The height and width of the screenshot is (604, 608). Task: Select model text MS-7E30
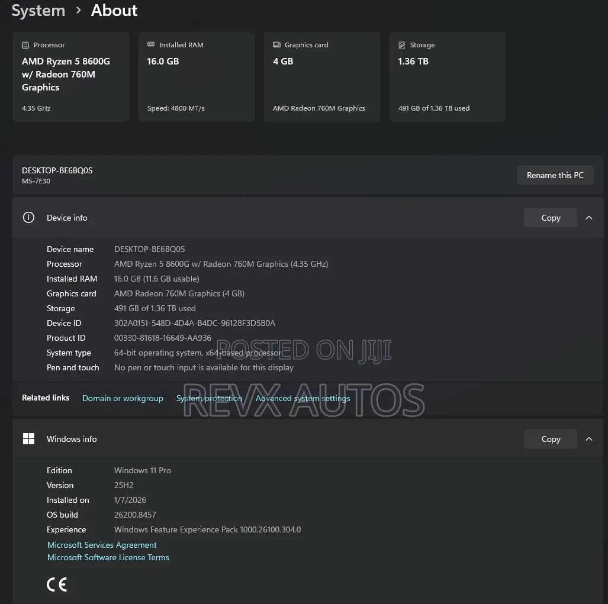36,181
